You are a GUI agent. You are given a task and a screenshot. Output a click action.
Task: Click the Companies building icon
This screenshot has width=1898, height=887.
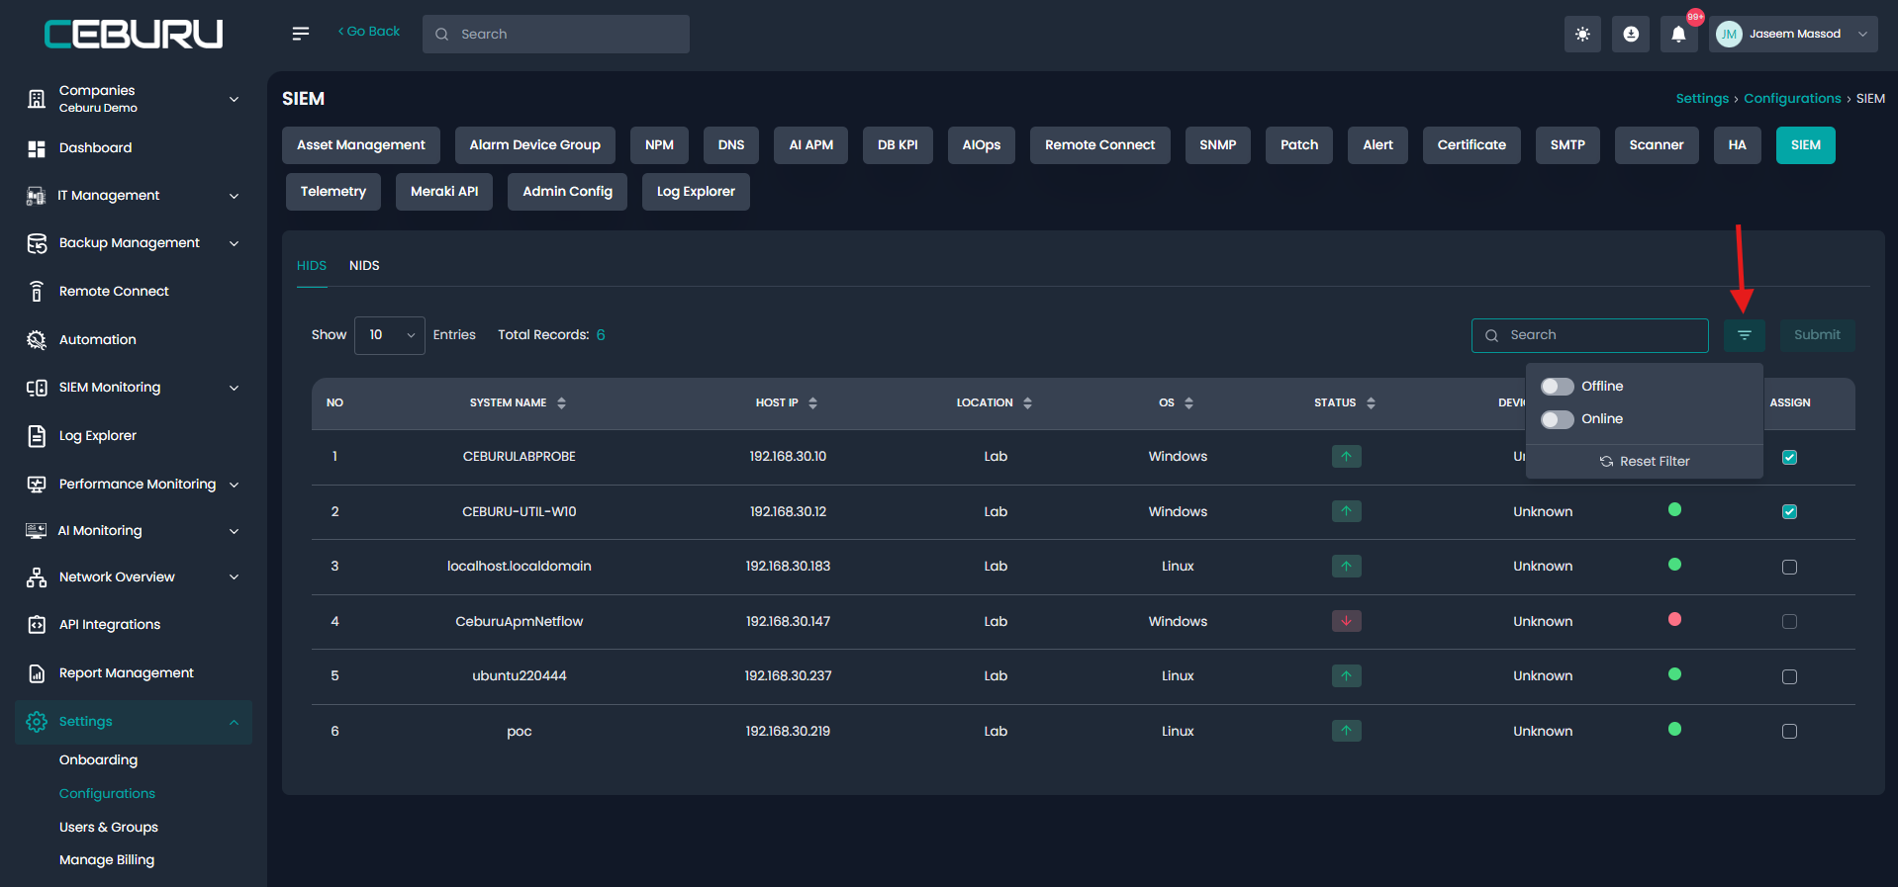coord(37,99)
